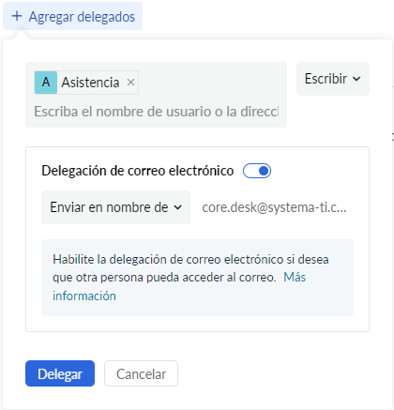
Task: Follow the Más información link
Action: pyautogui.click(x=295, y=278)
